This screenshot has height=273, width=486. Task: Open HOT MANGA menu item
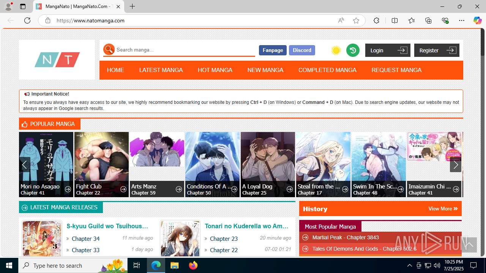(215, 70)
